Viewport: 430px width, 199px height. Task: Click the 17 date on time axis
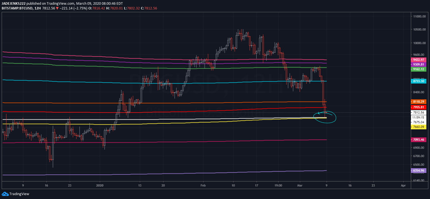coord(257,185)
